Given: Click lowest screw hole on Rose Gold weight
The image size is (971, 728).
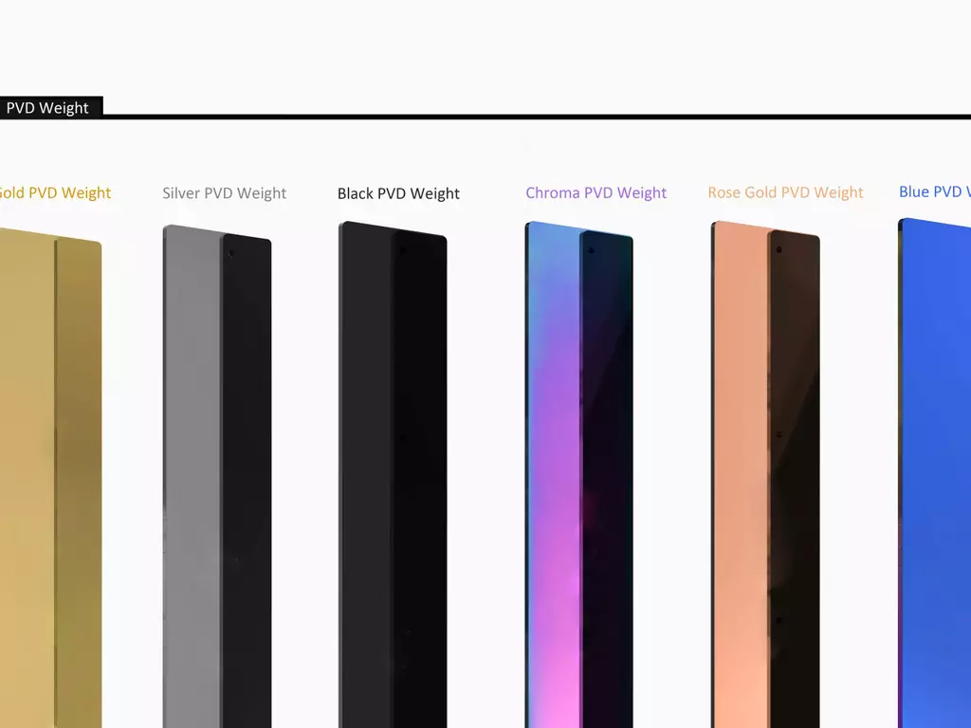Looking at the screenshot, I should (779, 620).
